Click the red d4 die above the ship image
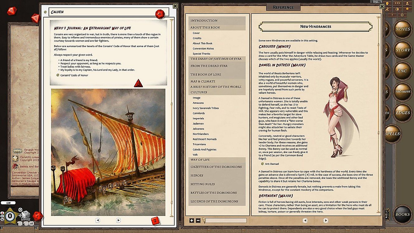Image resolution: width=414 pixels, height=233 pixels. pos(138,83)
